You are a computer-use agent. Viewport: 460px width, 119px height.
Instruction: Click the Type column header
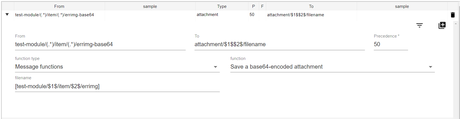coord(222,6)
